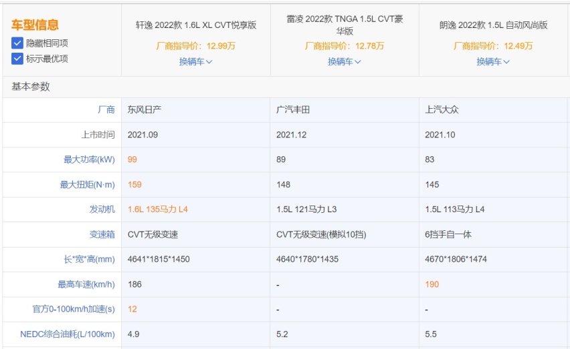Click the 2021.10 launch date cell
This screenshot has height=349, width=570.
pyautogui.click(x=440, y=135)
